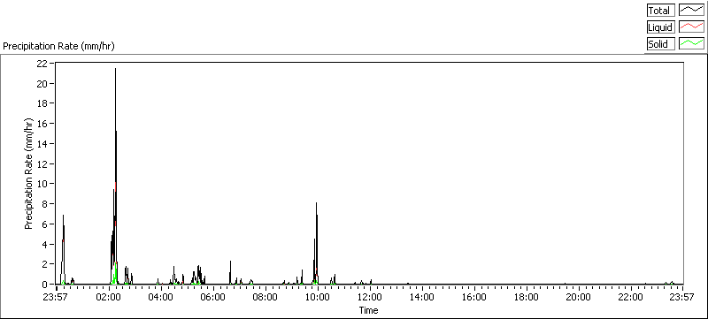
Task: Click the 22:00 time axis label
Action: pos(630,297)
